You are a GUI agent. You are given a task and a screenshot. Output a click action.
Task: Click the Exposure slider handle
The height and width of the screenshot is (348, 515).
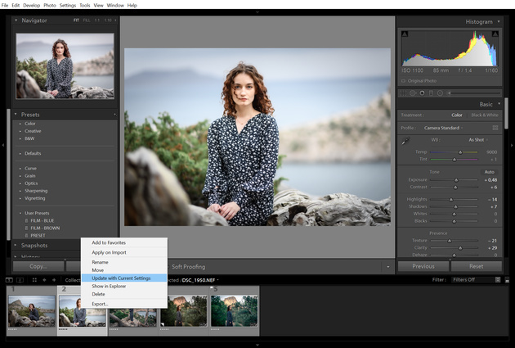coord(455,179)
